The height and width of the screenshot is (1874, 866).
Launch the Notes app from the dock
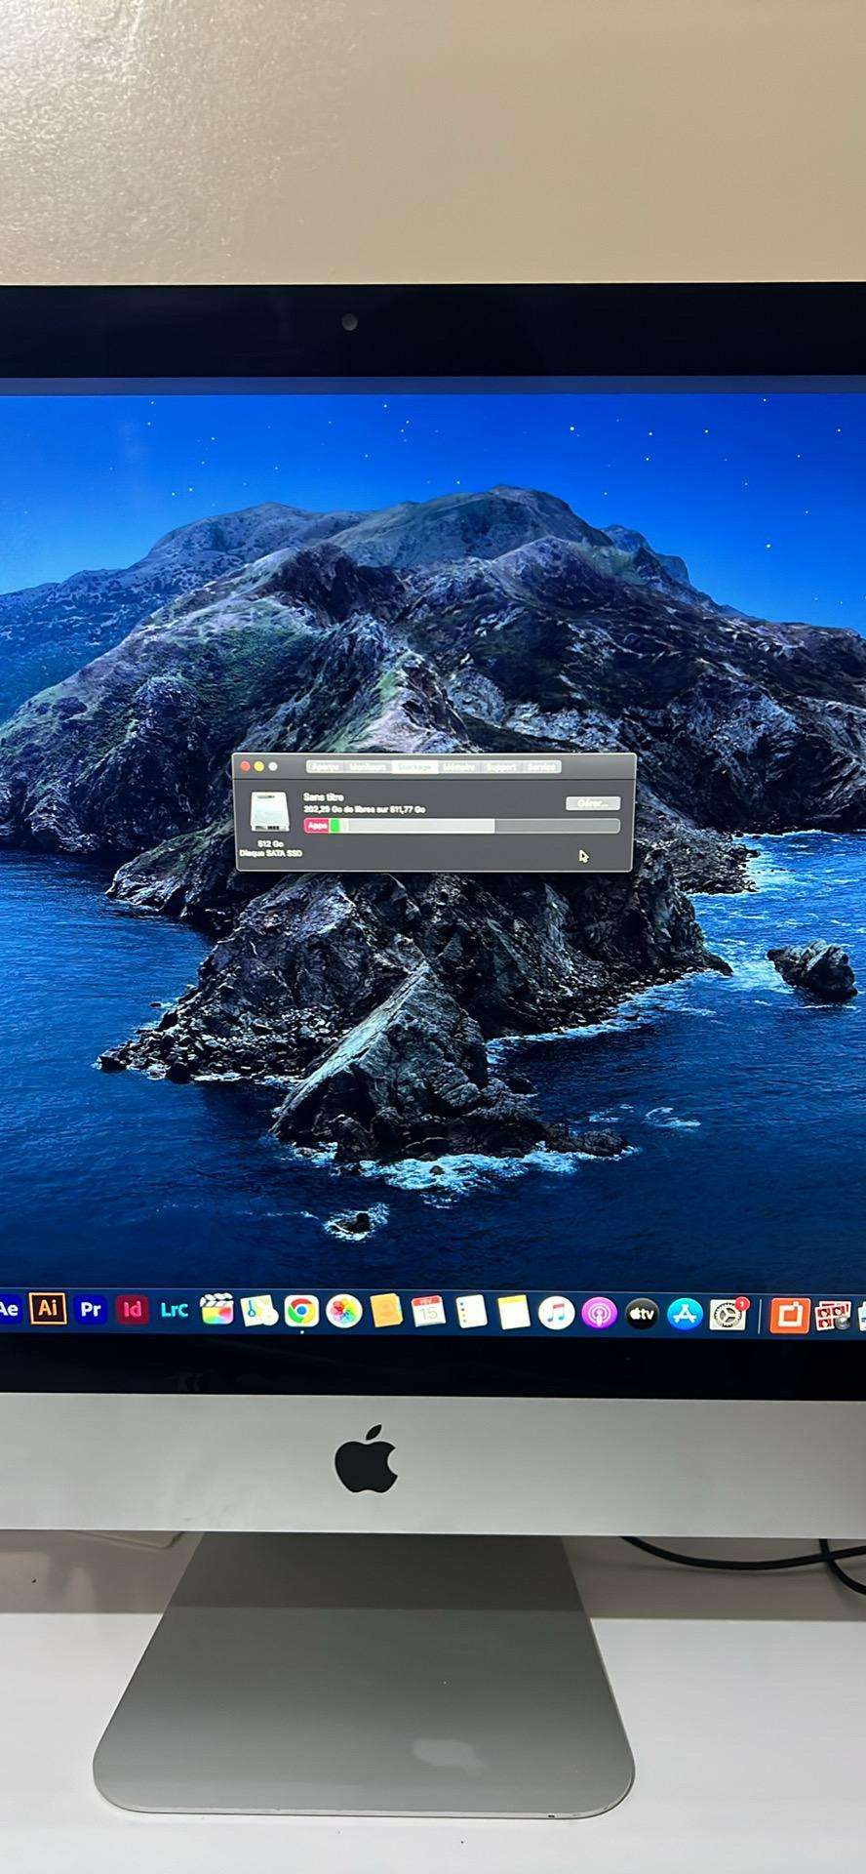point(513,1313)
